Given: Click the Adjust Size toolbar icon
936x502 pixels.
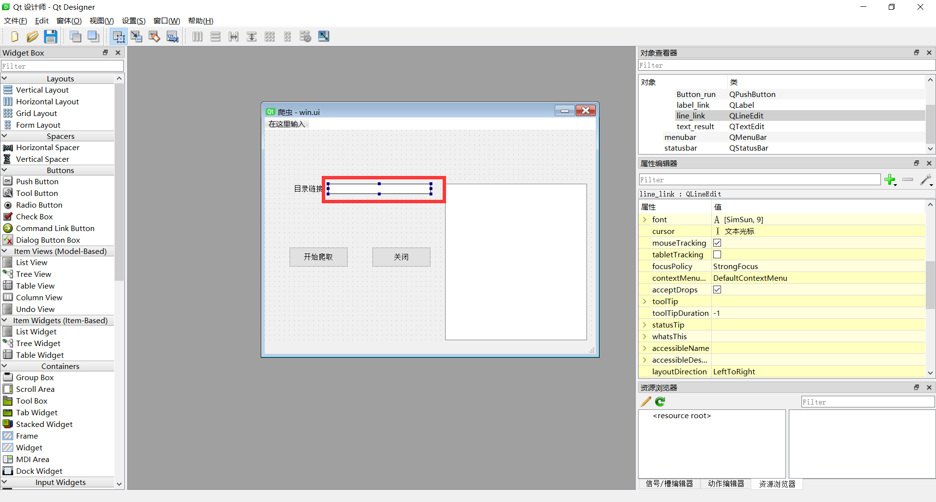Looking at the screenshot, I should 324,37.
